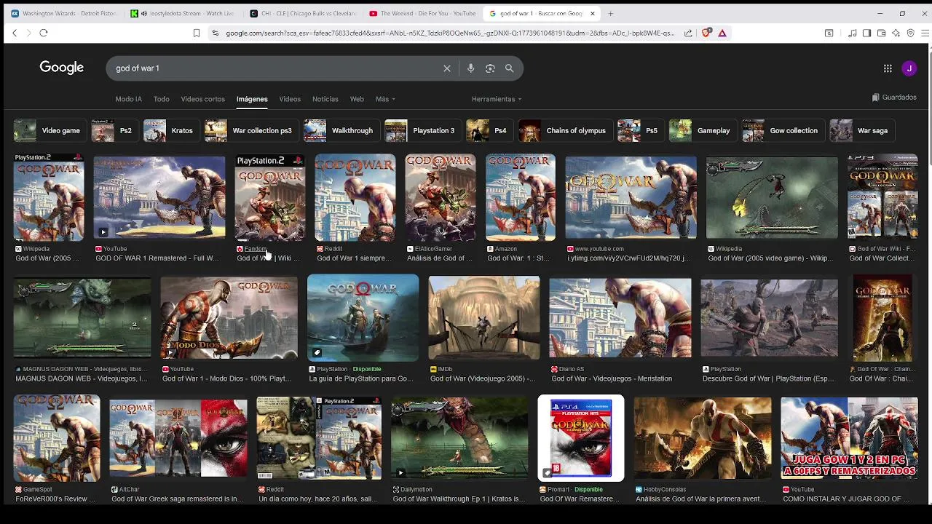Open the Amazon God of War cover thumbnail
The image size is (932, 524).
(521, 197)
